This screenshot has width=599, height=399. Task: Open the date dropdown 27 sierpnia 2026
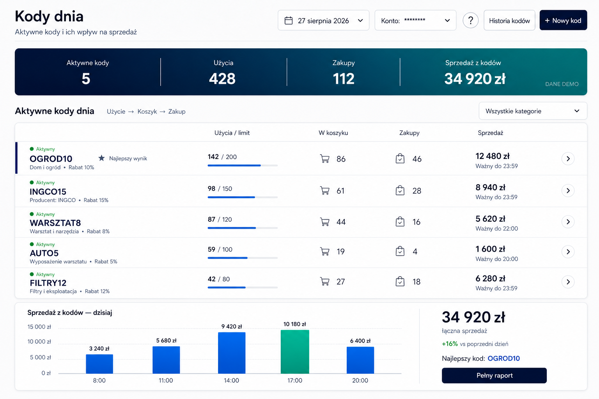323,20
